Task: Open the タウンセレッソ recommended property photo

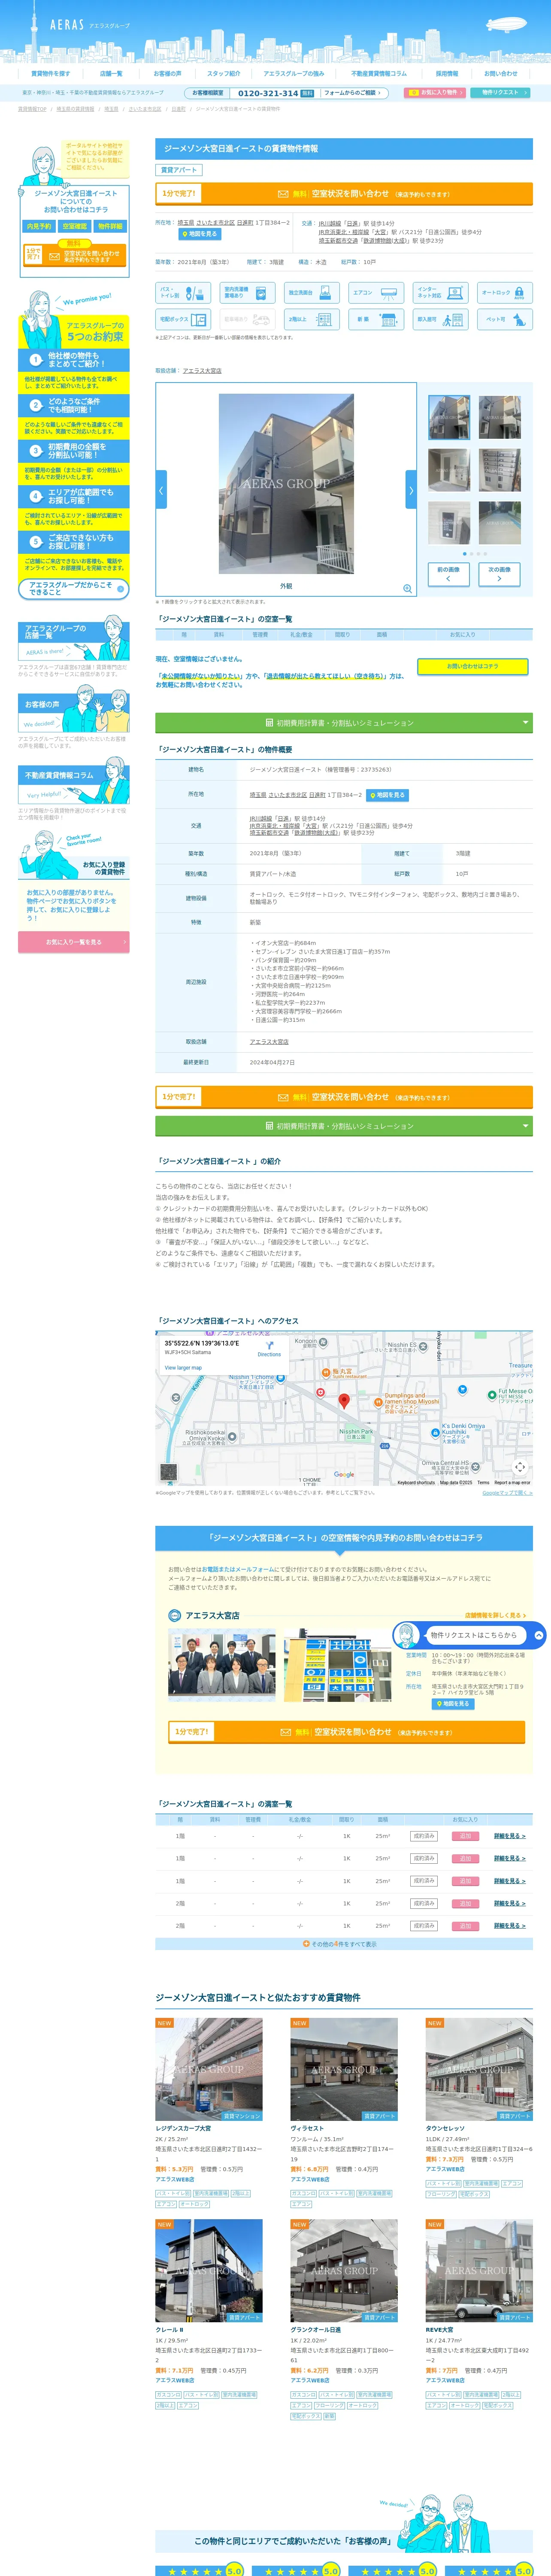Action: pos(479,2070)
